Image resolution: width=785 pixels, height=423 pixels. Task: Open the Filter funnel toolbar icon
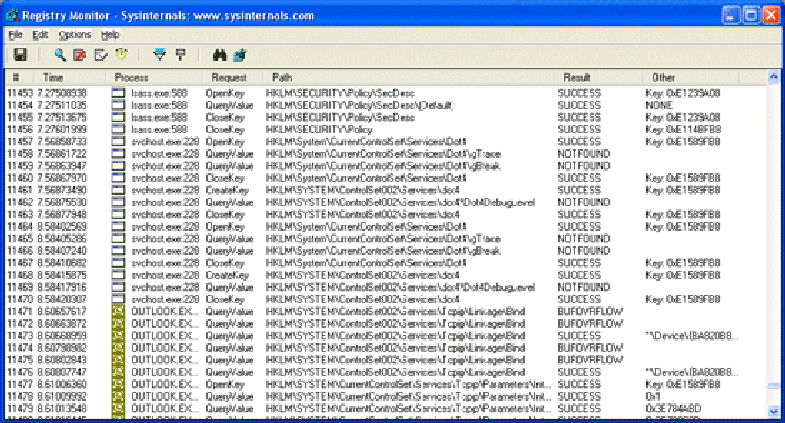coord(159,55)
